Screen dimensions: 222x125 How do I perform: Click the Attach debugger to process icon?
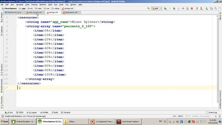tap(187, 8)
